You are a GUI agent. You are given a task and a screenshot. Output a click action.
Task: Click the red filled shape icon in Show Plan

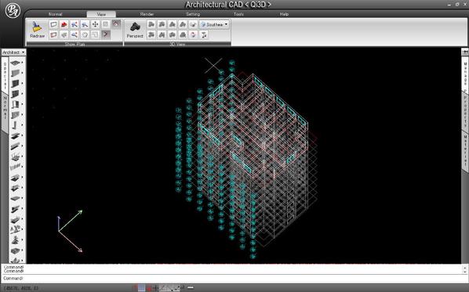pyautogui.click(x=64, y=24)
